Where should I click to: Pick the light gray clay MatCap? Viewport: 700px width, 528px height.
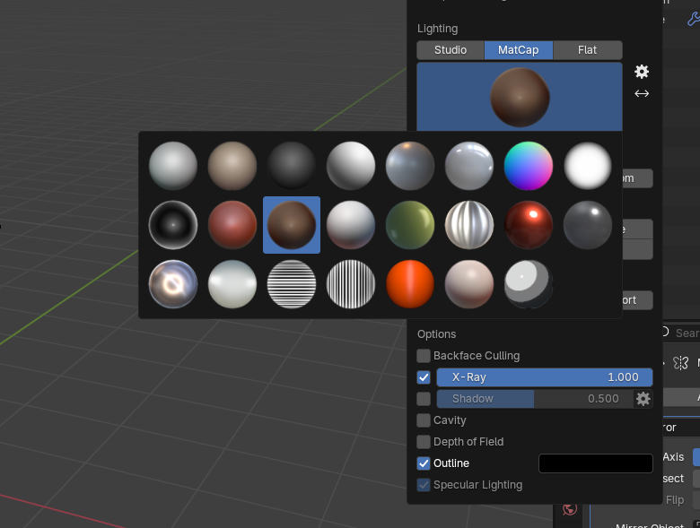click(173, 166)
